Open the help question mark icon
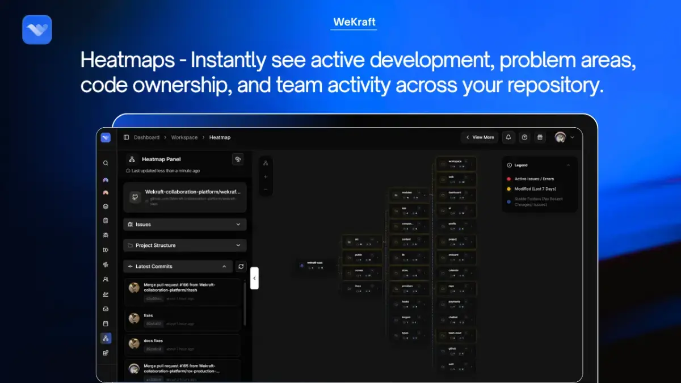This screenshot has height=383, width=681. (x=524, y=137)
